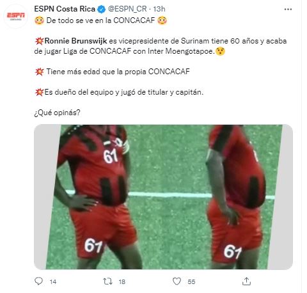Click the bold Ronnie Brunswijk text
307x293 pixels.
(x=75, y=41)
